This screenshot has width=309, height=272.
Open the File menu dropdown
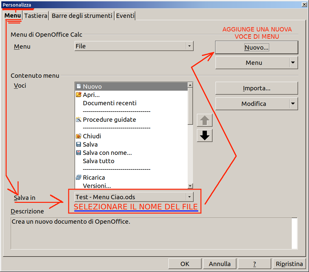point(189,46)
